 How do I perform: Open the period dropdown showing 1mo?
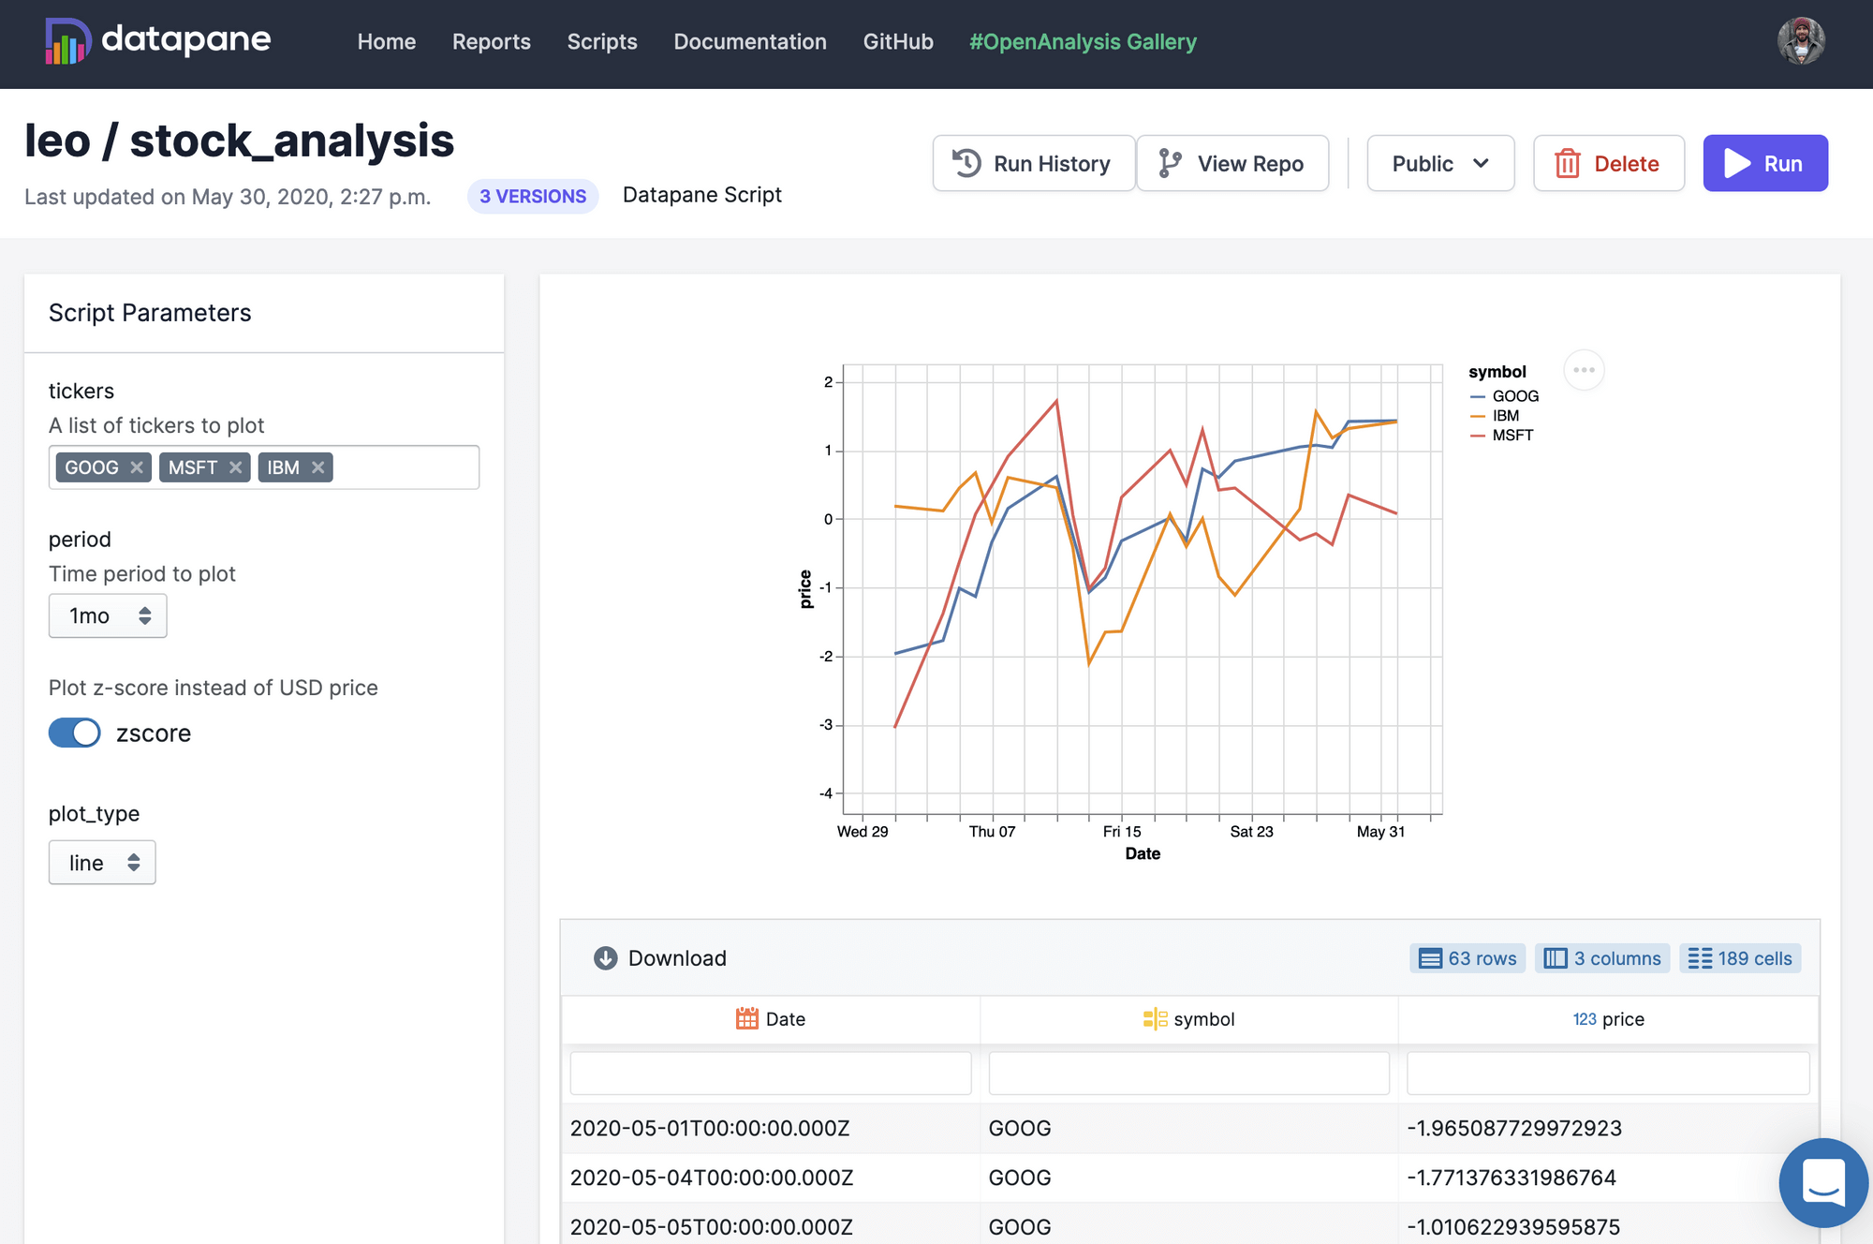point(107,615)
